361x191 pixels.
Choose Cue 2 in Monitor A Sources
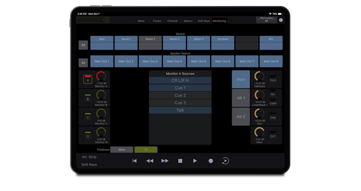pos(180,95)
